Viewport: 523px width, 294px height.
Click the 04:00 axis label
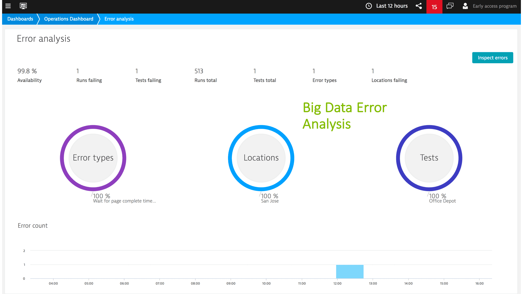(53, 283)
